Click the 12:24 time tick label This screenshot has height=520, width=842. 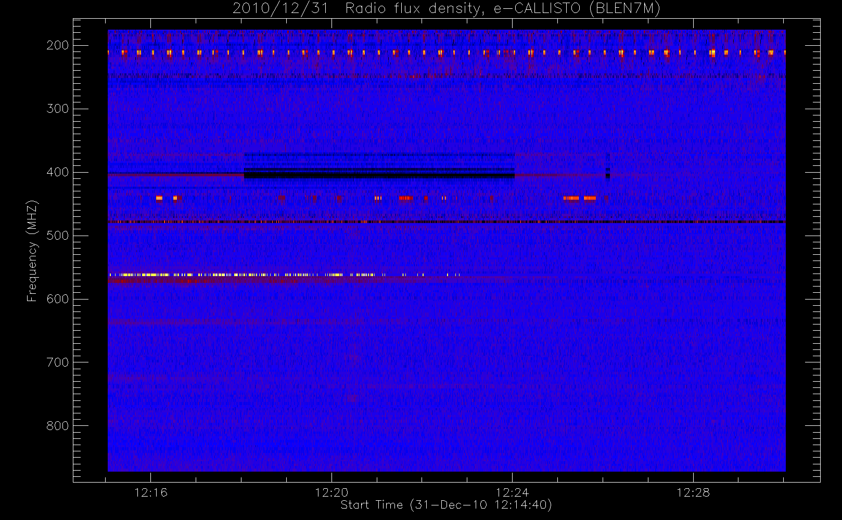[x=513, y=492]
